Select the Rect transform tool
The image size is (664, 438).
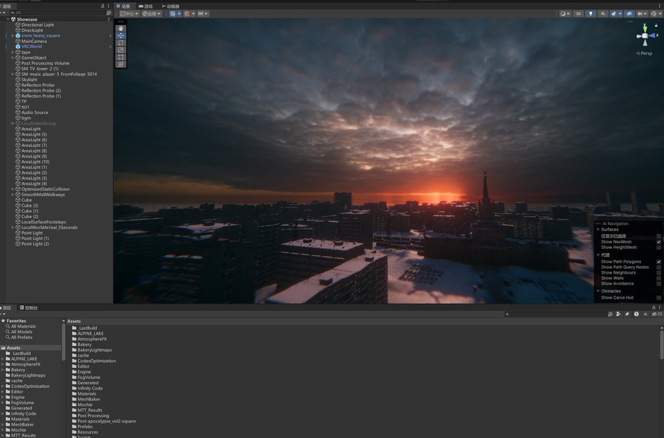click(x=121, y=57)
